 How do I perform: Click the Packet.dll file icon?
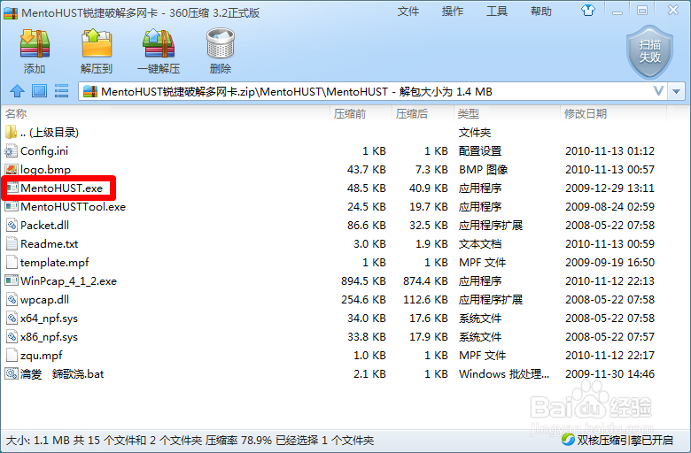pyautogui.click(x=12, y=225)
